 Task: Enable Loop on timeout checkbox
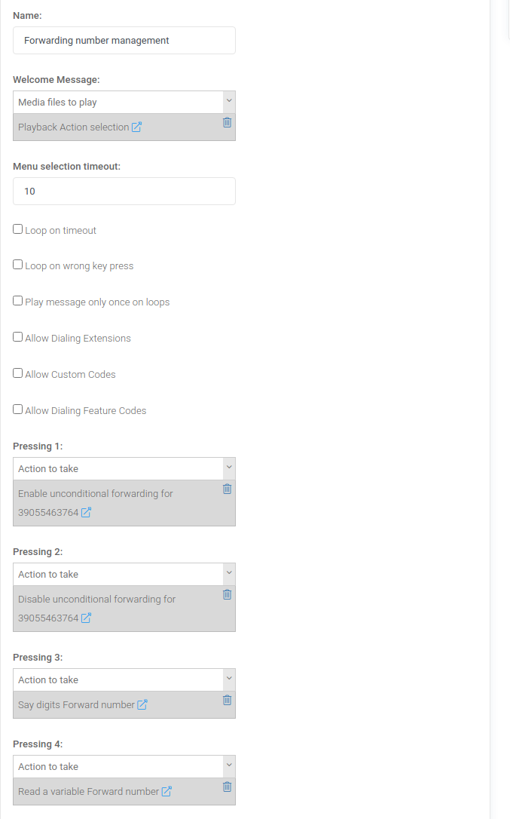click(x=18, y=229)
